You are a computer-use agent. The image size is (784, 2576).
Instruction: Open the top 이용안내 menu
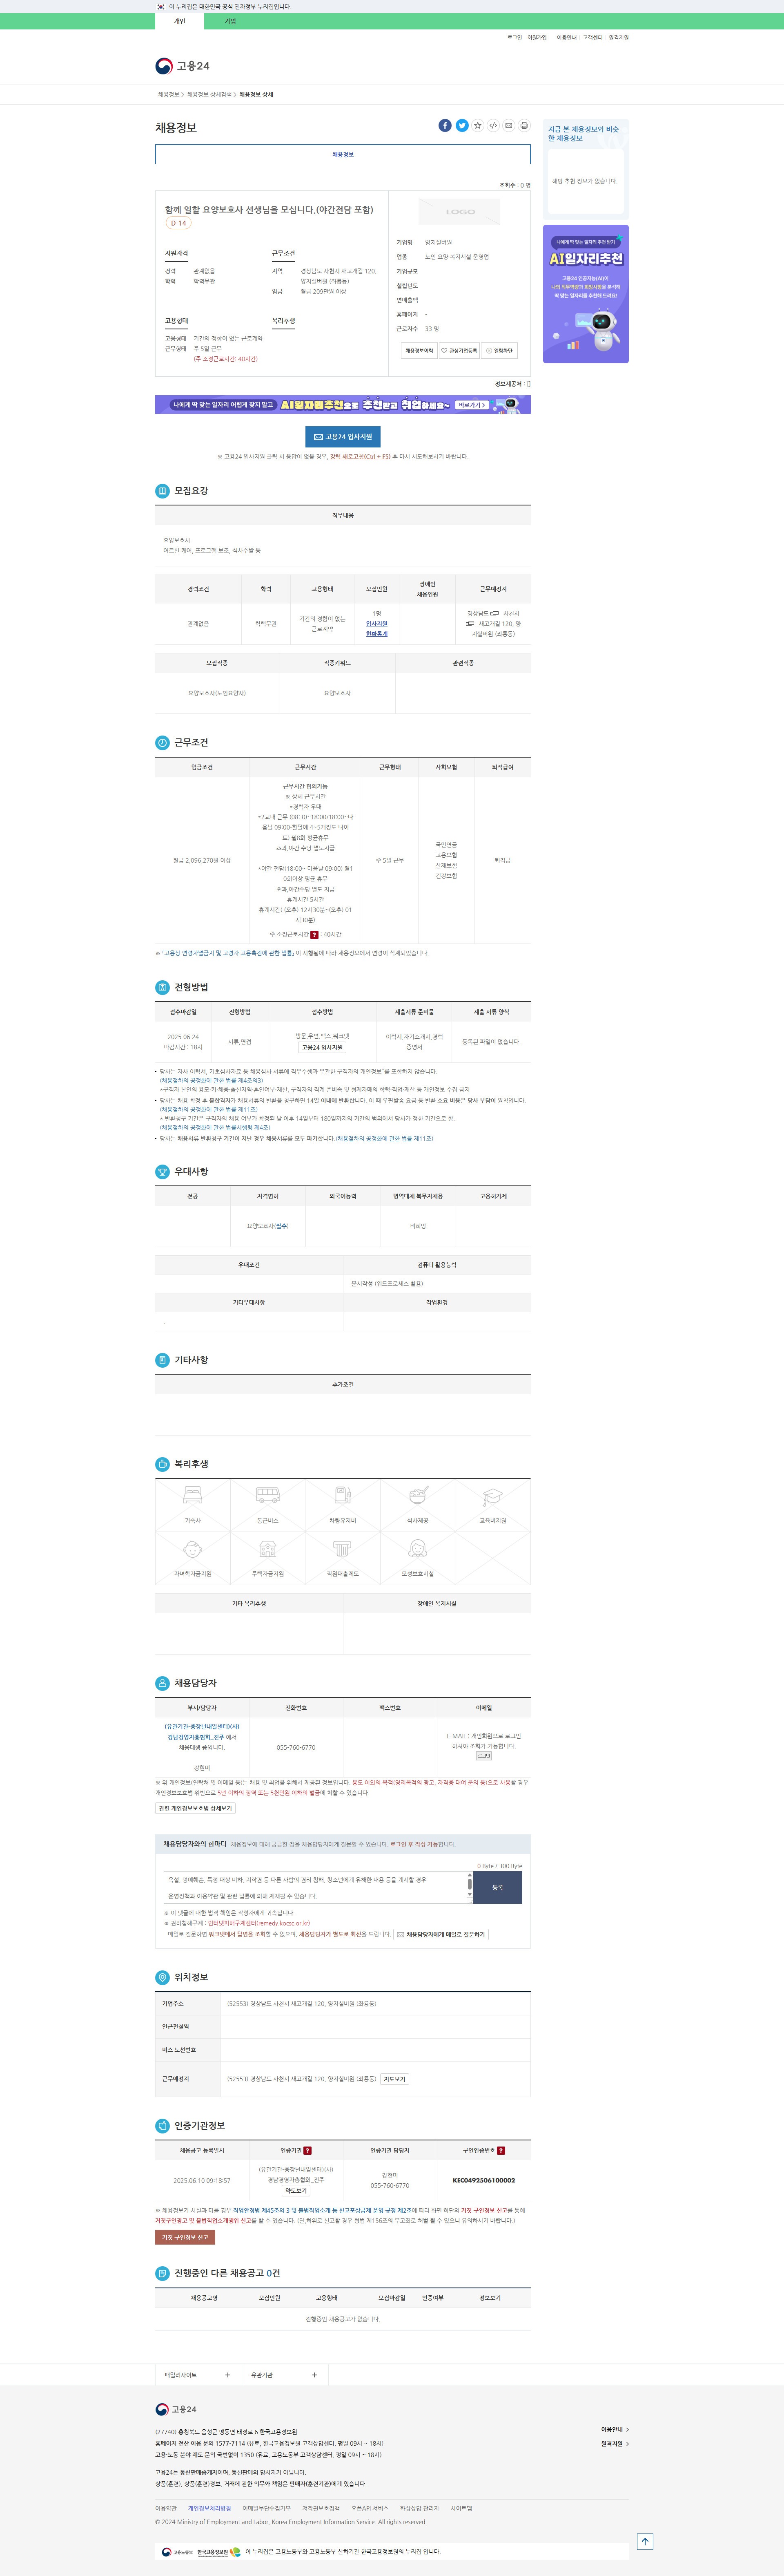[x=566, y=38]
